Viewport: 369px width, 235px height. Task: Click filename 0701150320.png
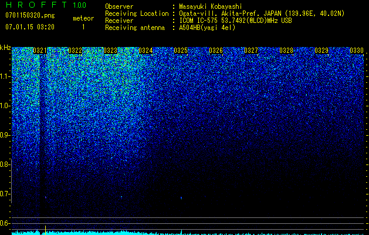pyautogui.click(x=30, y=16)
